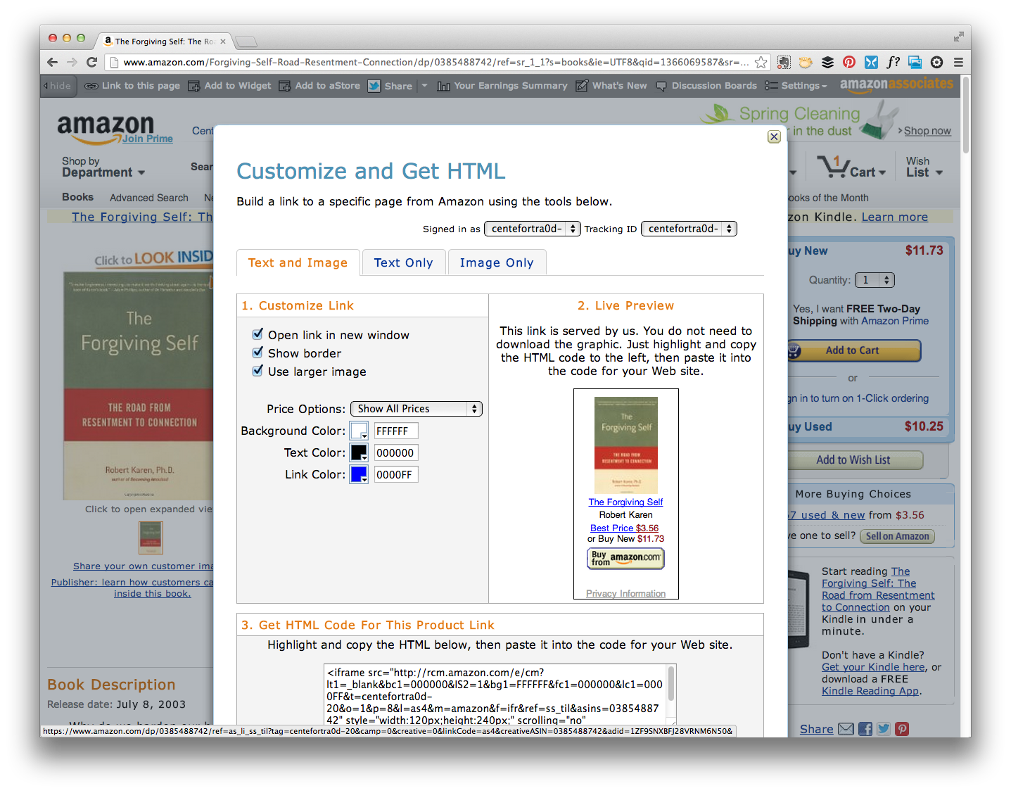
Task: Open What's New in the Associates bar
Action: coord(611,86)
